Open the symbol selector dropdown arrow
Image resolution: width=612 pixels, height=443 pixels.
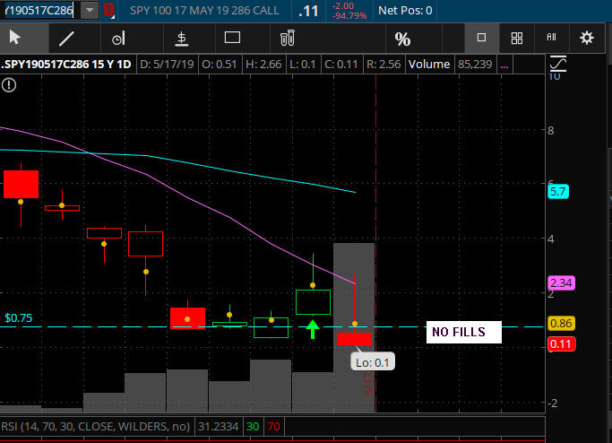click(x=91, y=11)
